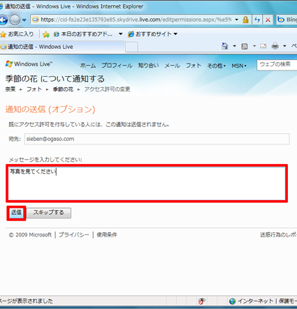Open the メール menu item
This screenshot has width=297, height=309.
click(172, 66)
